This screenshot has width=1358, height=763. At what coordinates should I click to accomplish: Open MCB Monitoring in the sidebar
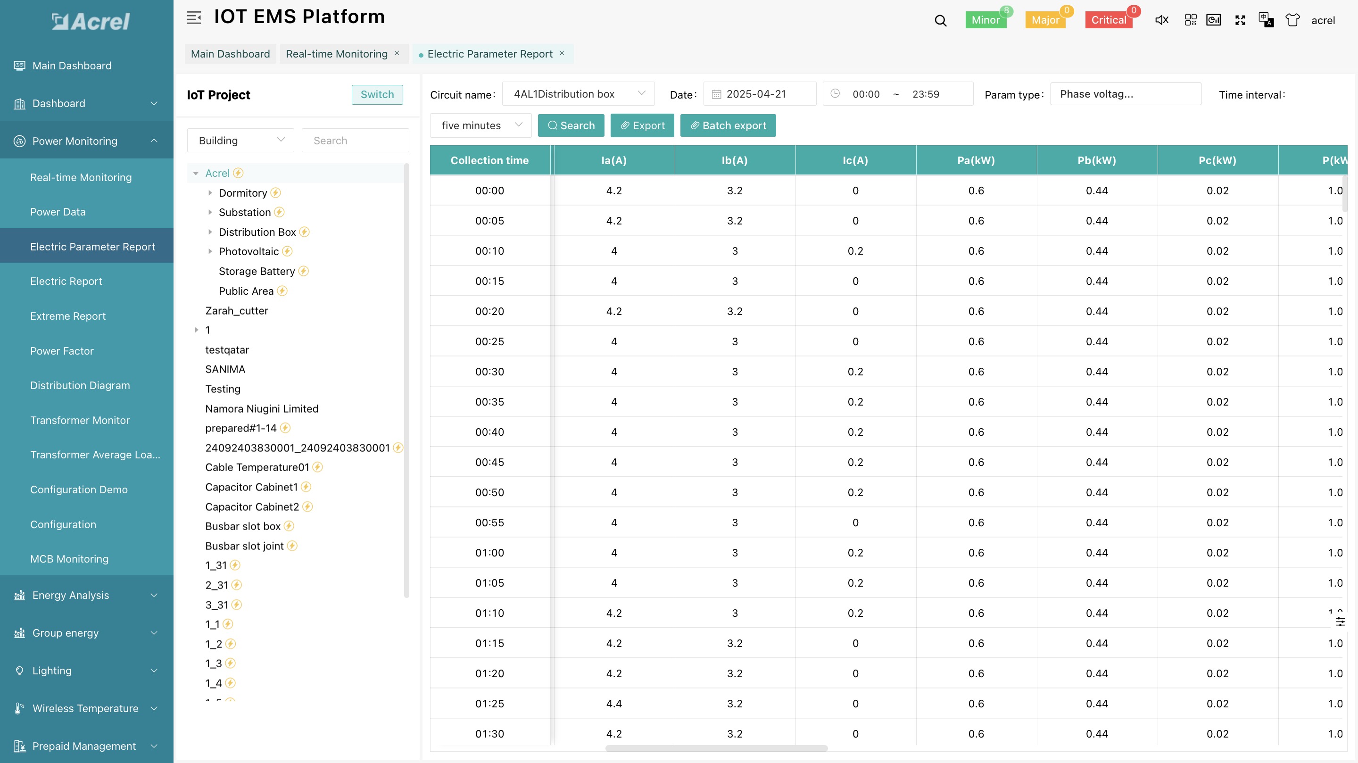point(70,559)
